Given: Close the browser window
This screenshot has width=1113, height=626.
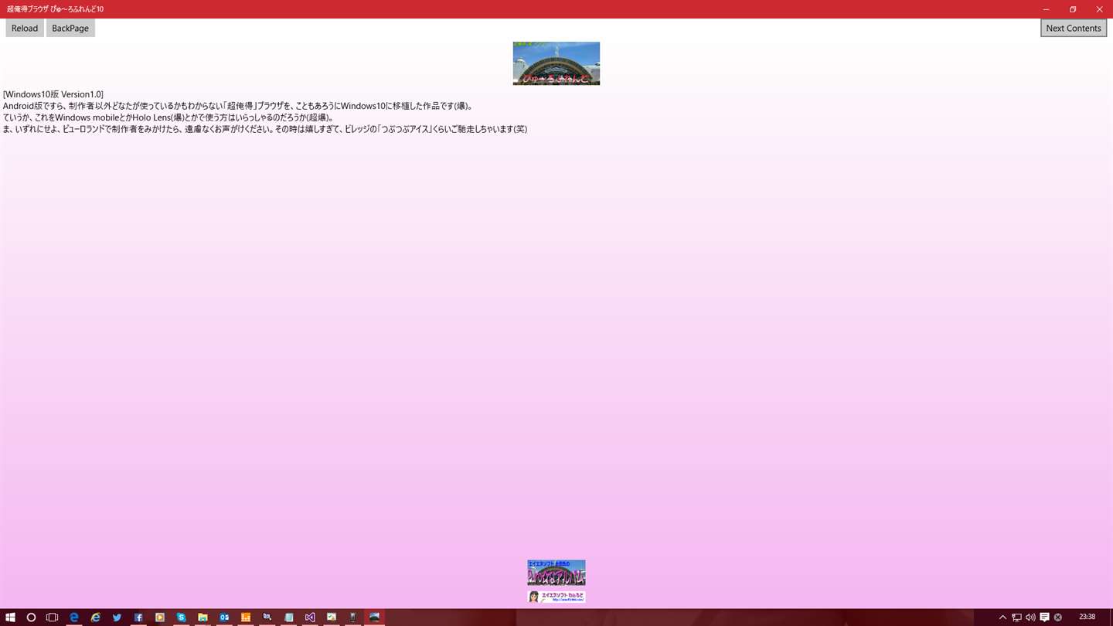Looking at the screenshot, I should (1099, 9).
